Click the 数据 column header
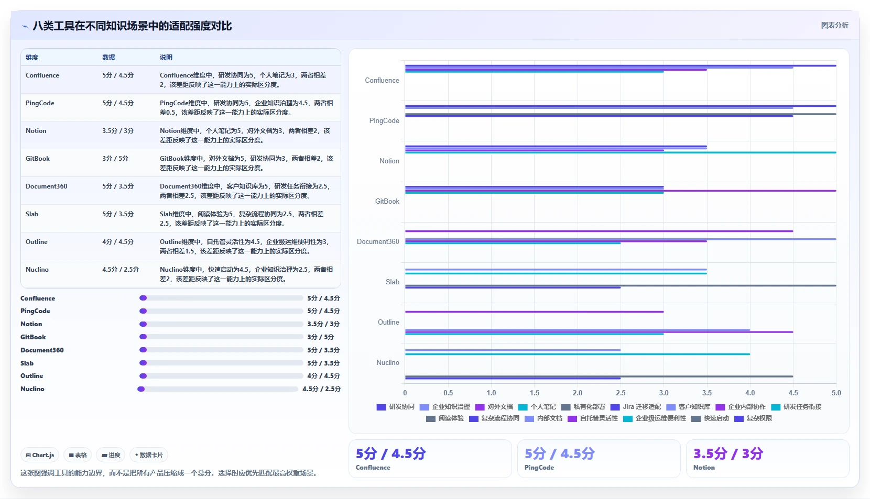This screenshot has height=499, width=870. [108, 58]
